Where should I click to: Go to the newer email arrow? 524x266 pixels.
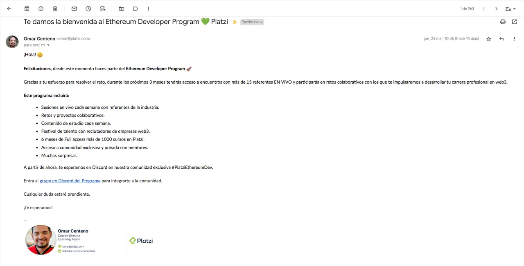484,9
